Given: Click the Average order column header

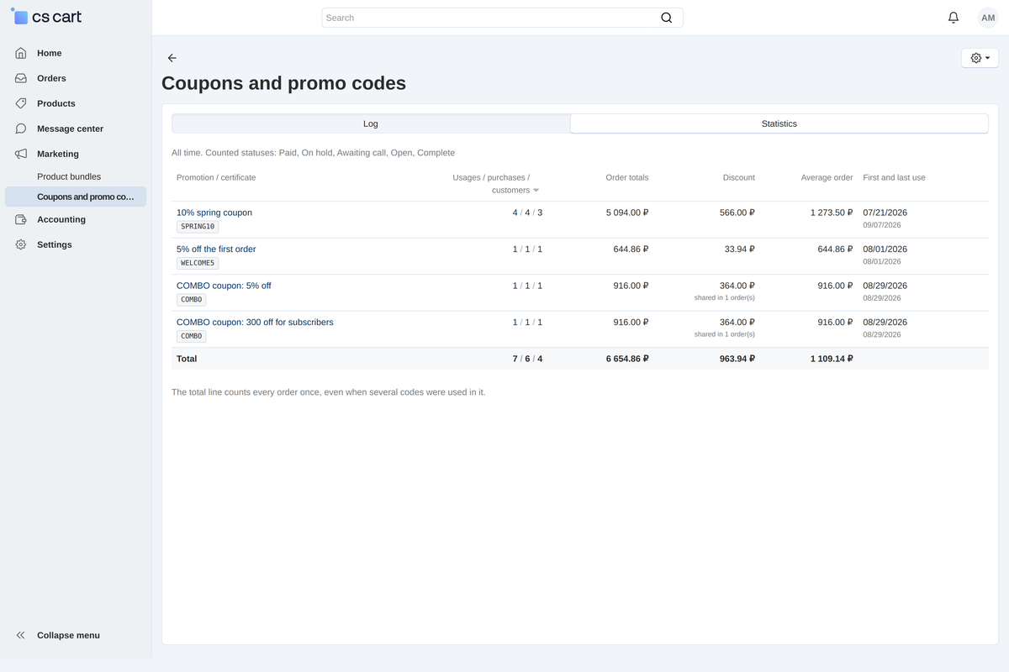Looking at the screenshot, I should (x=827, y=177).
